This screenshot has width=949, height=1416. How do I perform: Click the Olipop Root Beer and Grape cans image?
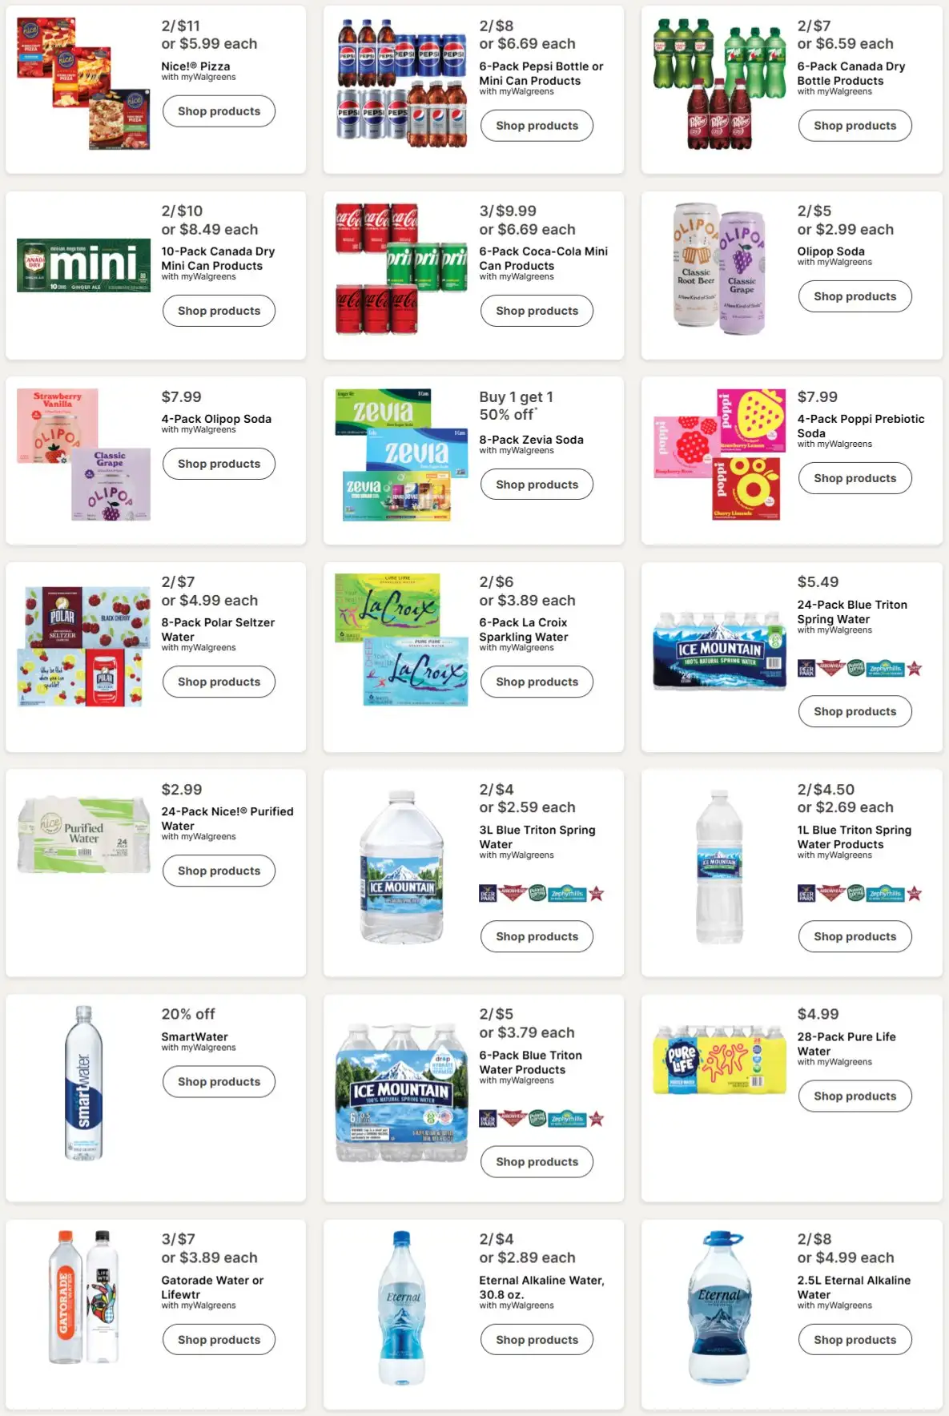point(719,268)
